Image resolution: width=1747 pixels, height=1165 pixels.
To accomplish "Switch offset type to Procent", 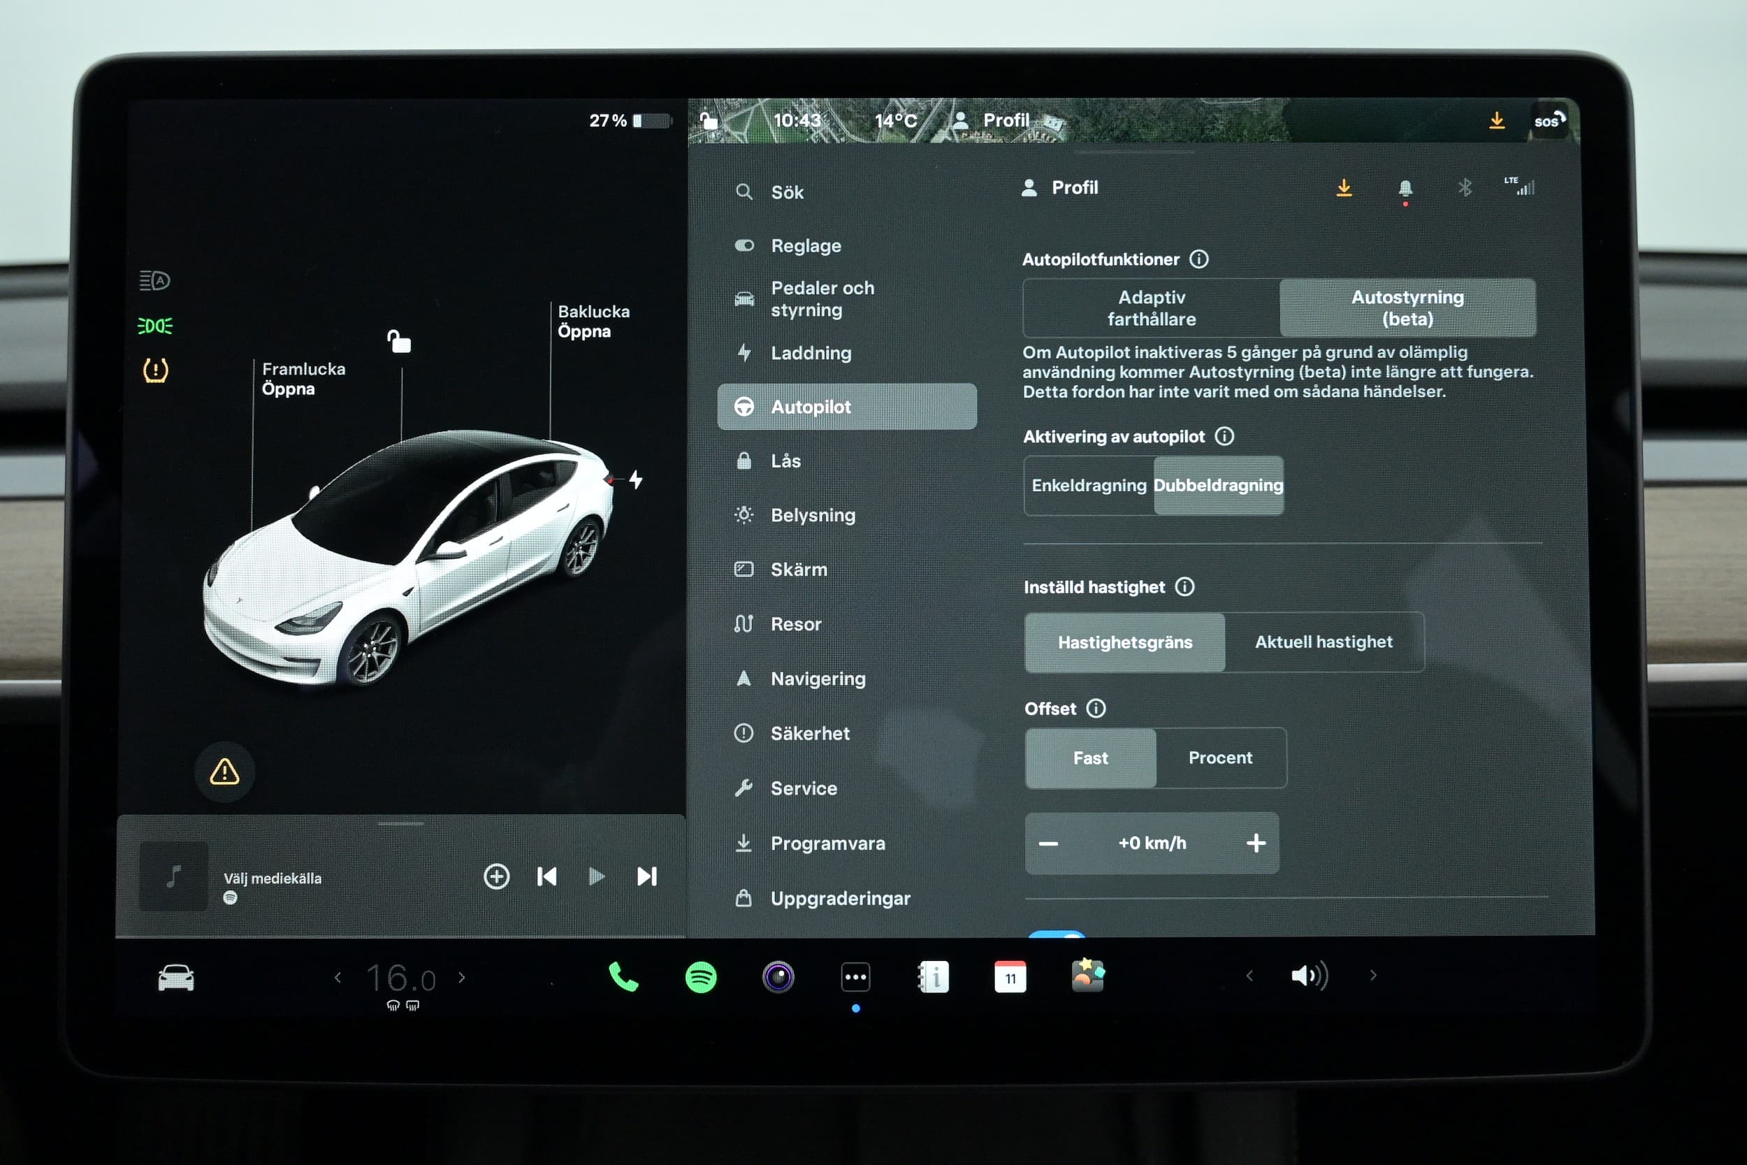I will (x=1219, y=758).
